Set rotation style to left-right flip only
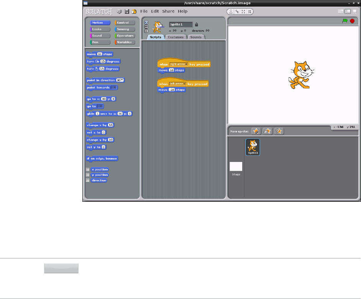Screen dimensions: 361x299 146,27
